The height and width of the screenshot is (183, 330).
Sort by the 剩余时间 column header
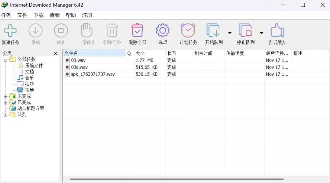(x=208, y=53)
